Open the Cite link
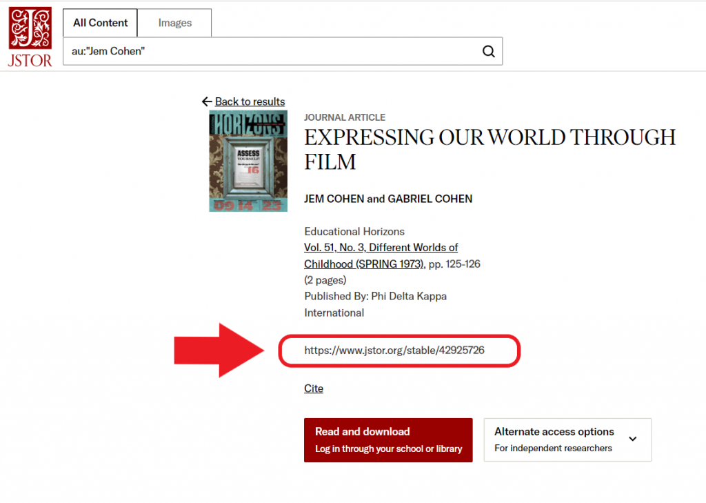The height and width of the screenshot is (503, 706). pyautogui.click(x=314, y=388)
